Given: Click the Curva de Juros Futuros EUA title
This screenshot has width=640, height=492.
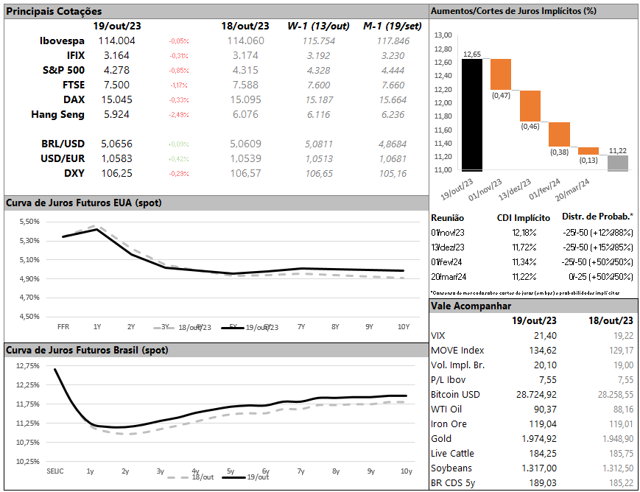Looking at the screenshot, I should click(x=83, y=203).
